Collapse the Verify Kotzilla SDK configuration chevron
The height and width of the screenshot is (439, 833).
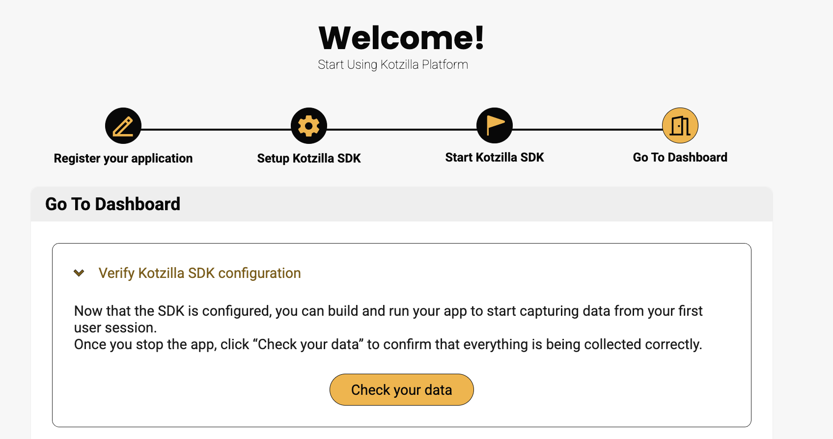[79, 273]
